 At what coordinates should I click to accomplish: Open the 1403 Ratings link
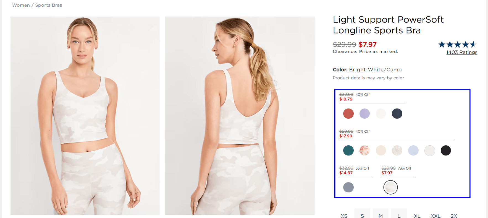461,52
